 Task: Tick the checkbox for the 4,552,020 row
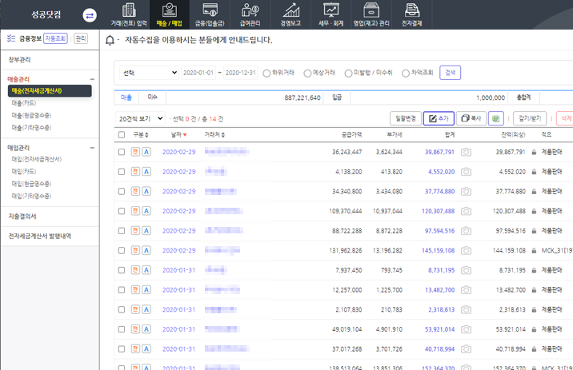pyautogui.click(x=122, y=172)
